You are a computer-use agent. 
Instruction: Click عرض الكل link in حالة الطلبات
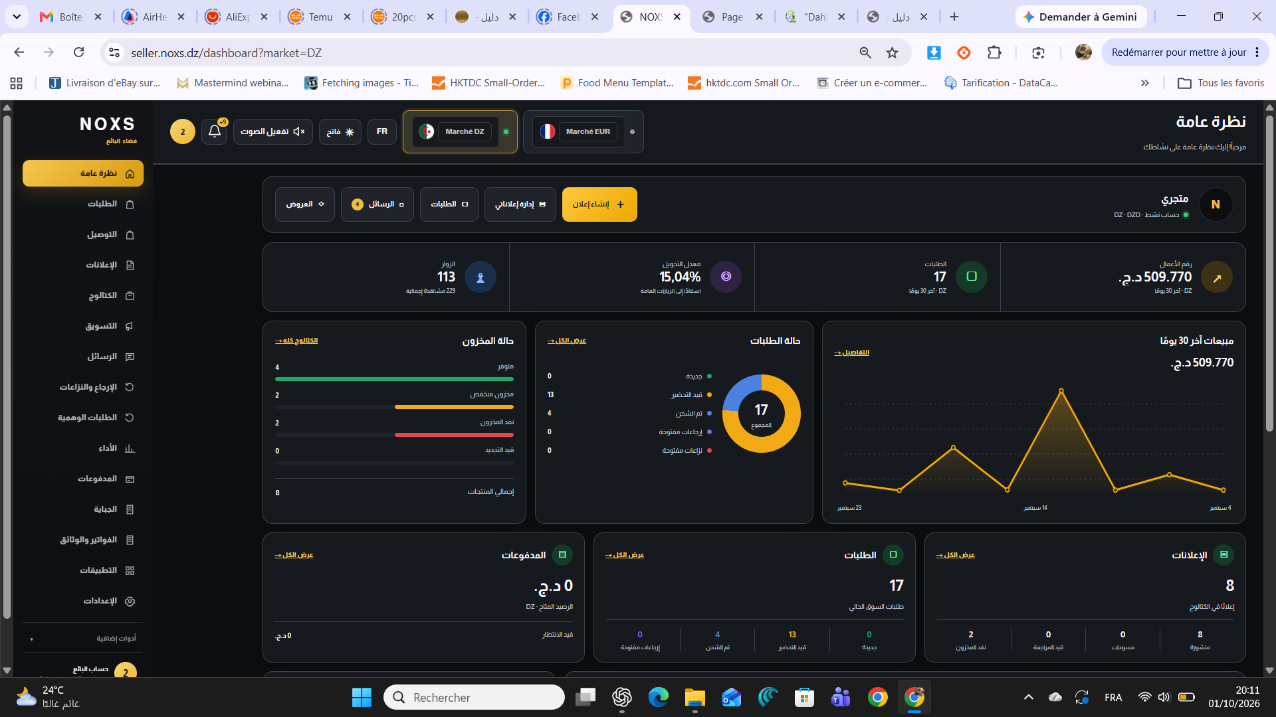point(567,341)
